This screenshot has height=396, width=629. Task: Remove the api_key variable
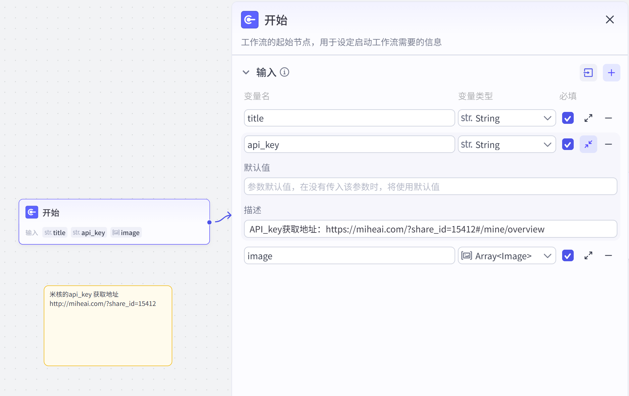tap(608, 144)
